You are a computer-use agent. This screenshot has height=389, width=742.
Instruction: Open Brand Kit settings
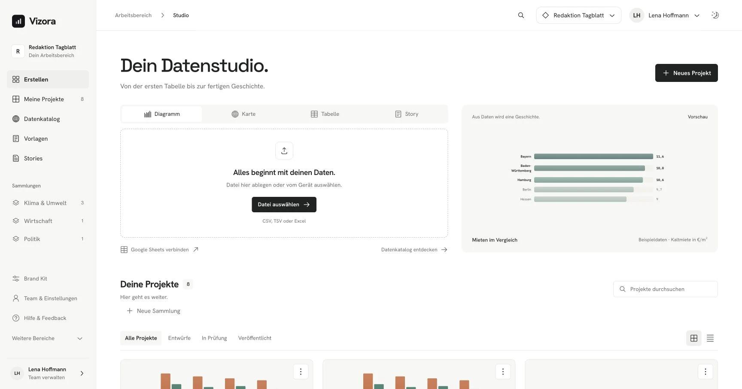point(48,279)
